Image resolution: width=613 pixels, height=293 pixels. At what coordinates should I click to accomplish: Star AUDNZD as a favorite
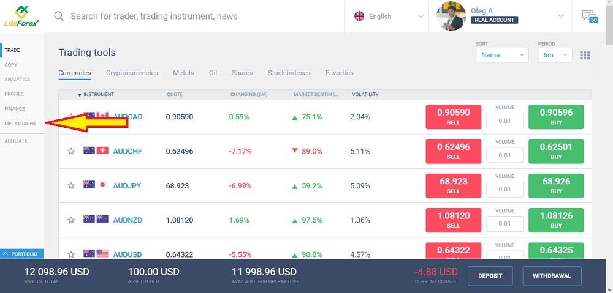tap(71, 220)
